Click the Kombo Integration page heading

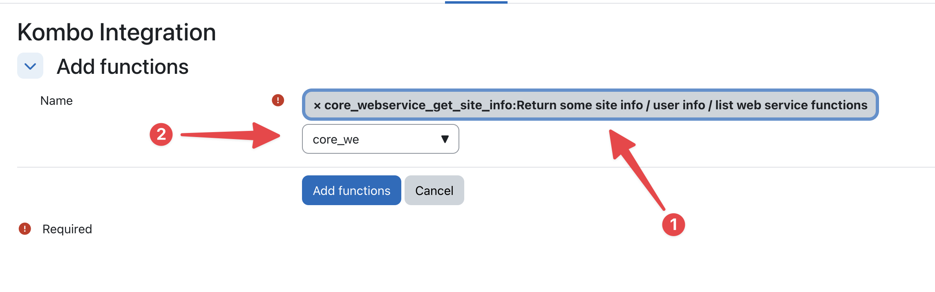click(116, 32)
